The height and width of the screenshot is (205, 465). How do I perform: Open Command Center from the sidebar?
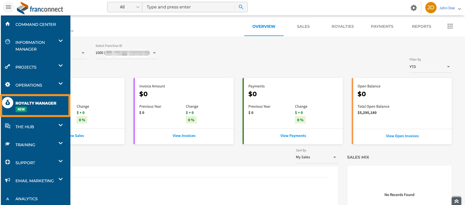pos(35,24)
